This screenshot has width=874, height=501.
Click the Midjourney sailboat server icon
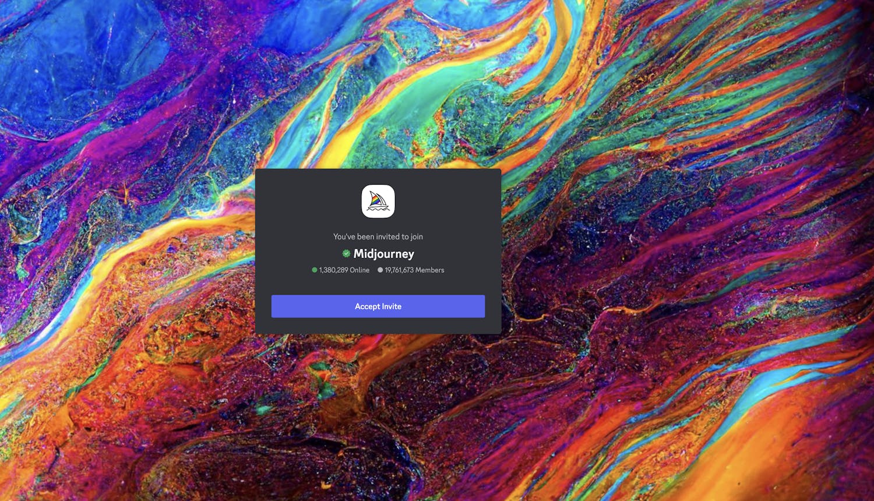tap(378, 201)
